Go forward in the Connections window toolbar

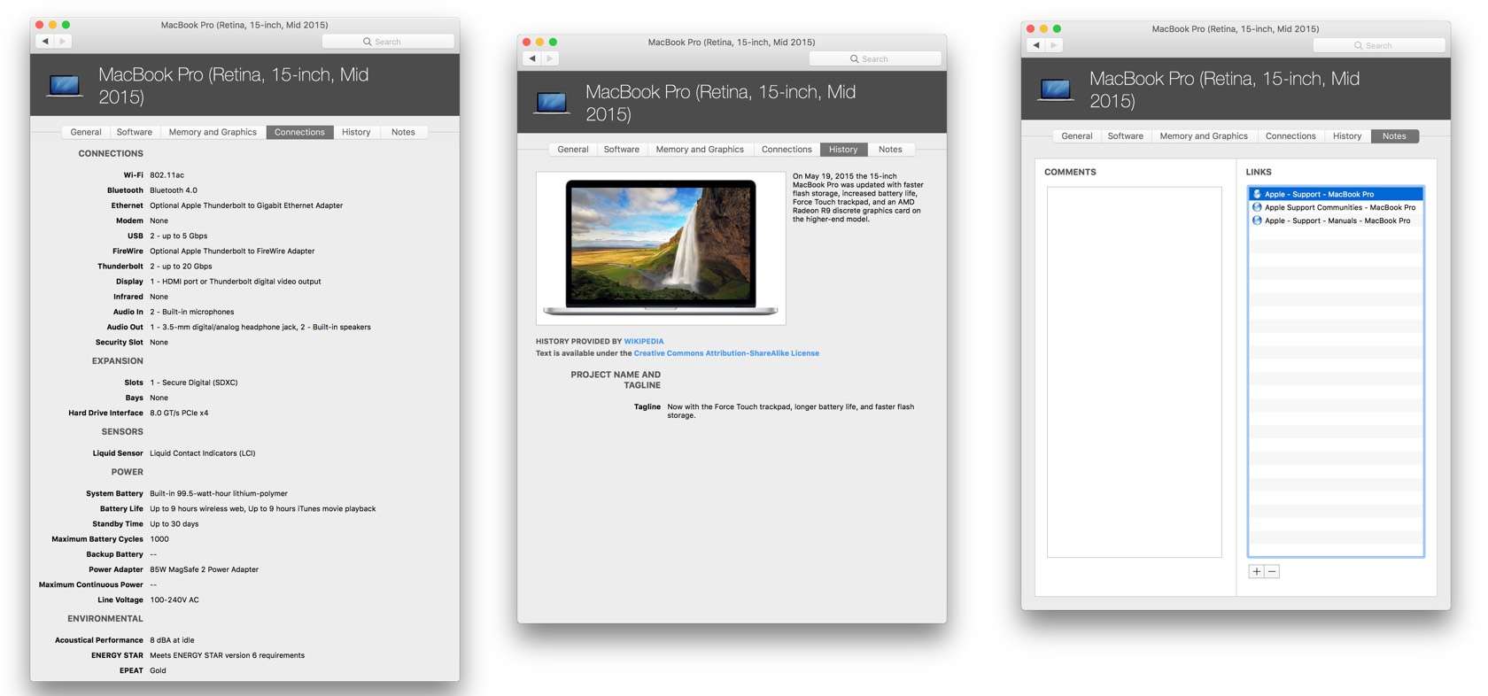(63, 42)
